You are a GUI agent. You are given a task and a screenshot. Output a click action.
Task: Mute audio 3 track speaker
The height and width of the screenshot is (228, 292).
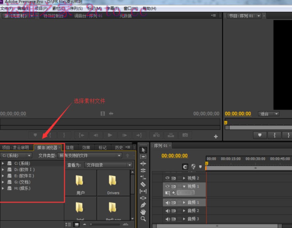[167, 219]
